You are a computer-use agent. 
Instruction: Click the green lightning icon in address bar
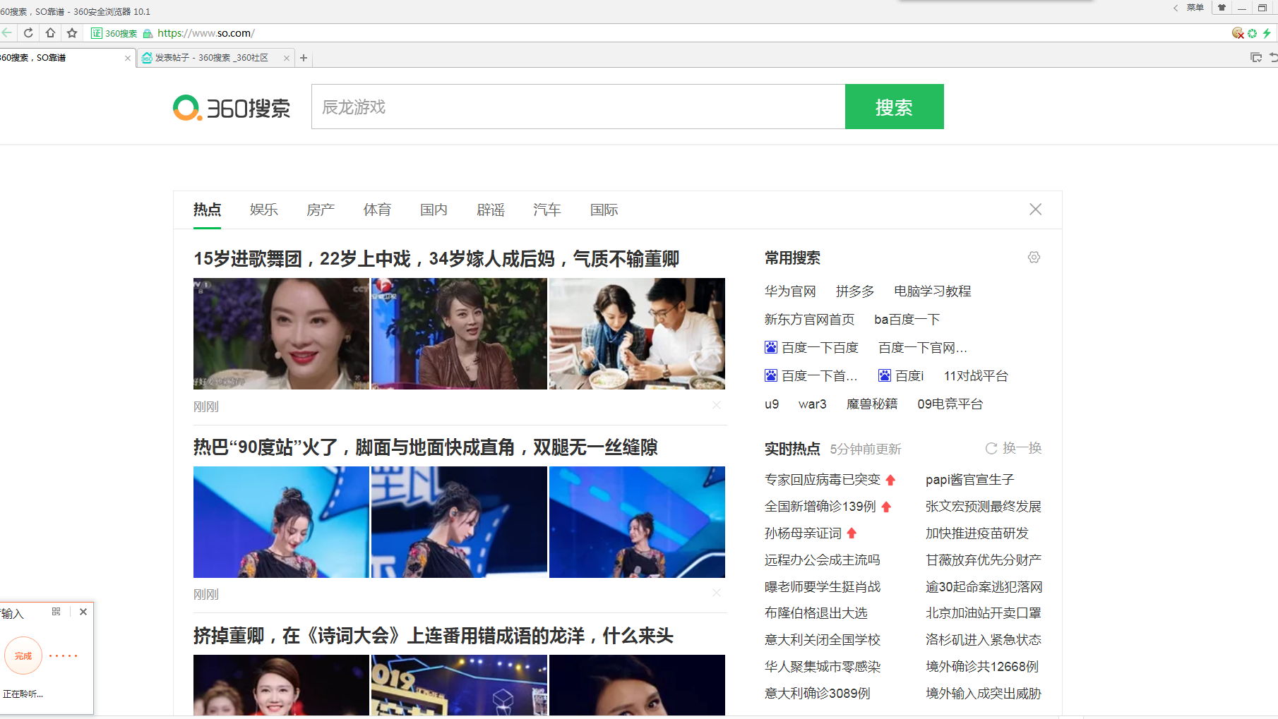(1267, 33)
